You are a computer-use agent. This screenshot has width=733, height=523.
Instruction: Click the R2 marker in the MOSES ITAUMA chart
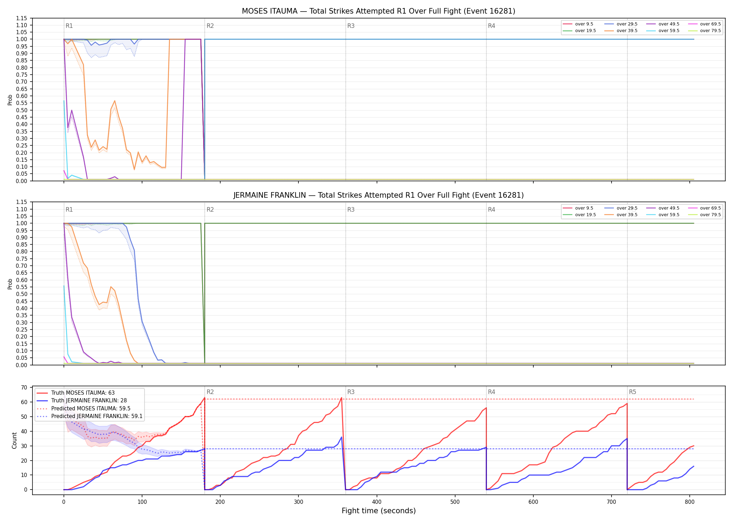coord(210,26)
